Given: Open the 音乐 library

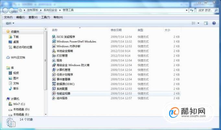Looking at the screenshot, I should coord(14,89).
